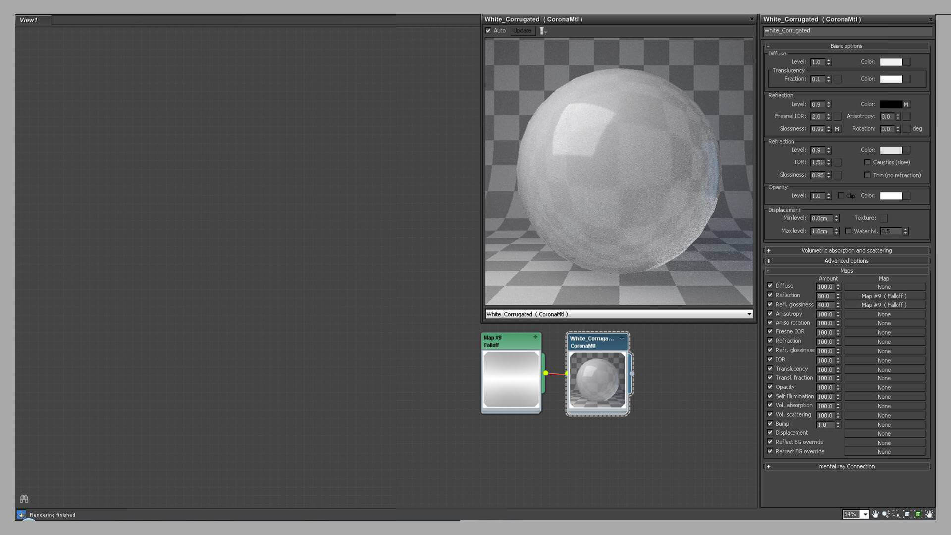This screenshot has height=535, width=951.
Task: Toggle the Opacity Clip checkbox
Action: tap(841, 196)
